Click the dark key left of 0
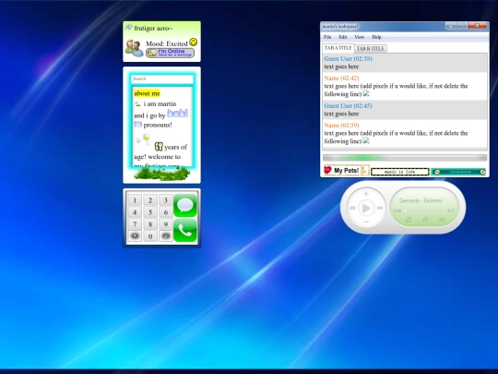The width and height of the screenshot is (498, 374). click(x=135, y=236)
